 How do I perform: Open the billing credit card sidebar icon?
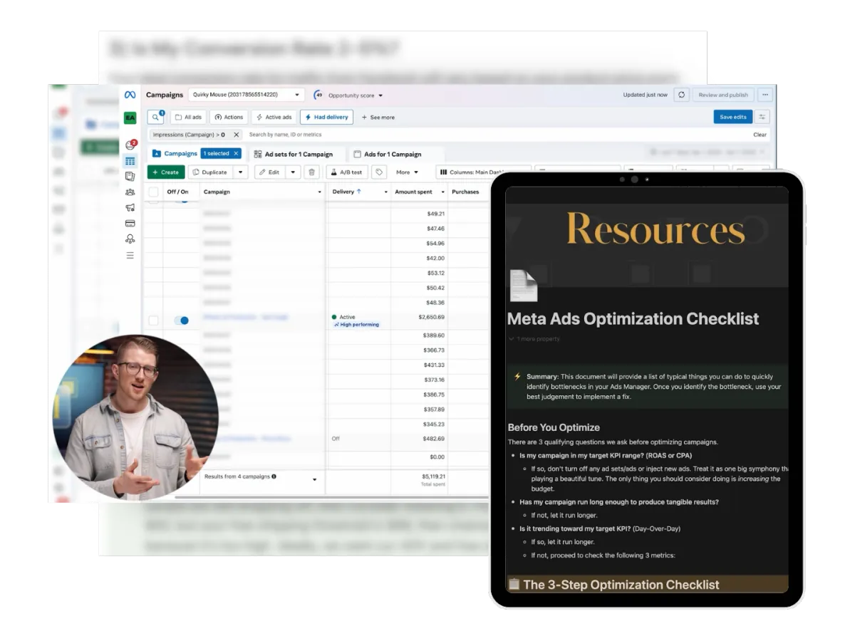[130, 223]
